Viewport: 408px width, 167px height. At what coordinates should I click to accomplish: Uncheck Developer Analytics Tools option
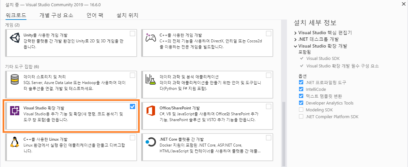pyautogui.click(x=301, y=103)
